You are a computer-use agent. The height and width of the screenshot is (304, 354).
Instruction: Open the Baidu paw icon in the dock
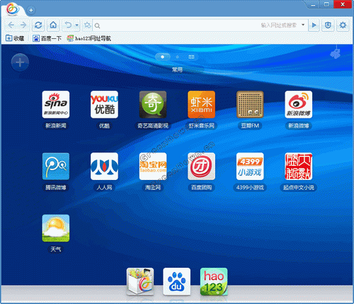click(x=177, y=281)
